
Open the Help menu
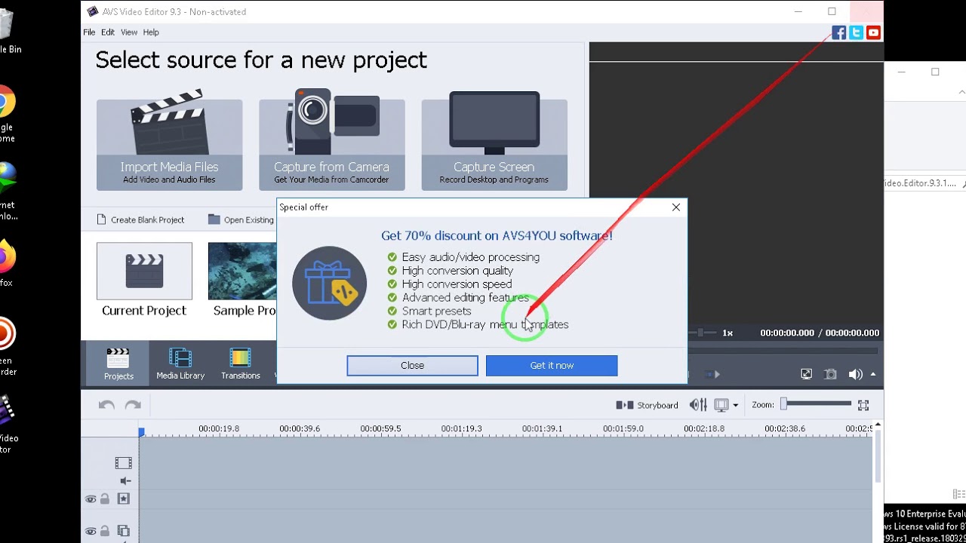pos(151,32)
